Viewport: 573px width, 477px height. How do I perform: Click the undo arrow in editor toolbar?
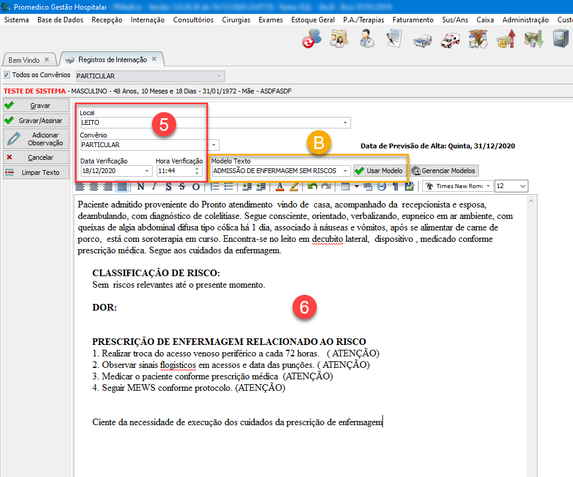click(x=312, y=186)
